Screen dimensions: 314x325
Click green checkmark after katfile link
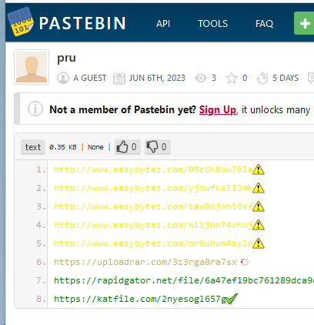point(232,299)
